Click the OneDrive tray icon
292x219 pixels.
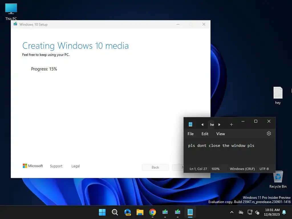pyautogui.click(x=241, y=212)
